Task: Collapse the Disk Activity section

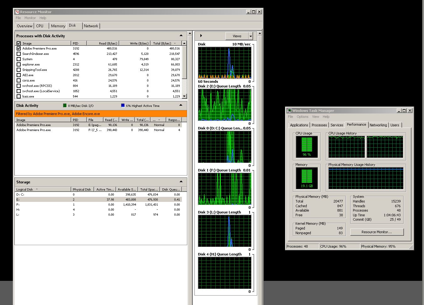Action: click(x=181, y=105)
